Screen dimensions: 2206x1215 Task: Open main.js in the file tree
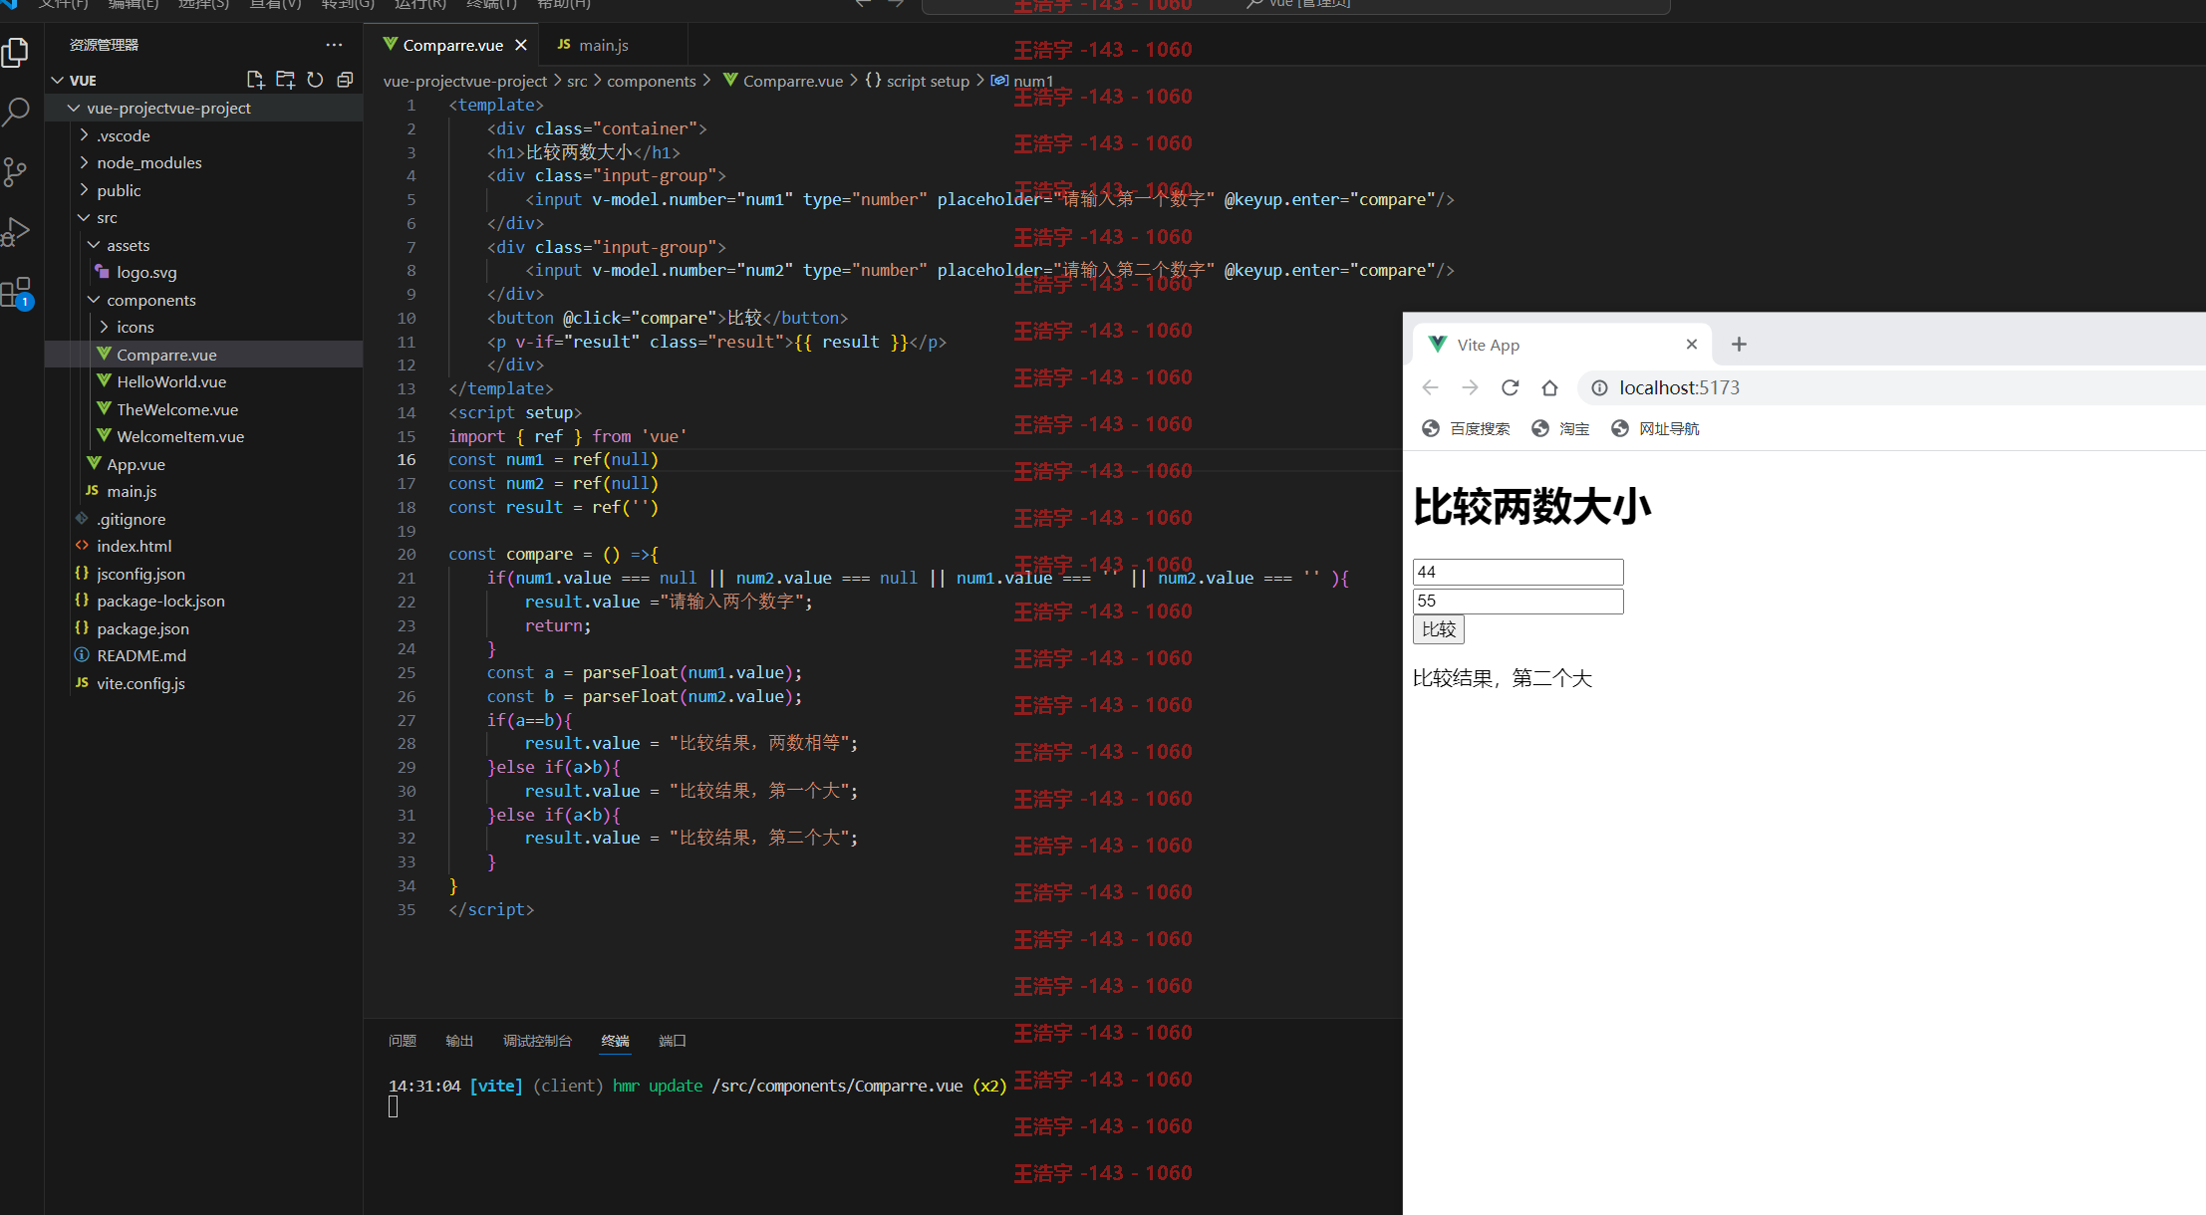click(x=132, y=491)
